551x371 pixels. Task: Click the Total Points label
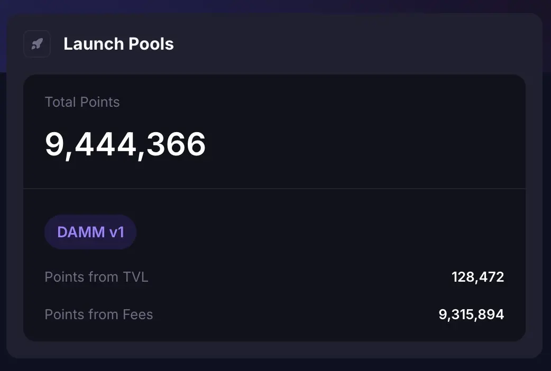pyautogui.click(x=82, y=102)
